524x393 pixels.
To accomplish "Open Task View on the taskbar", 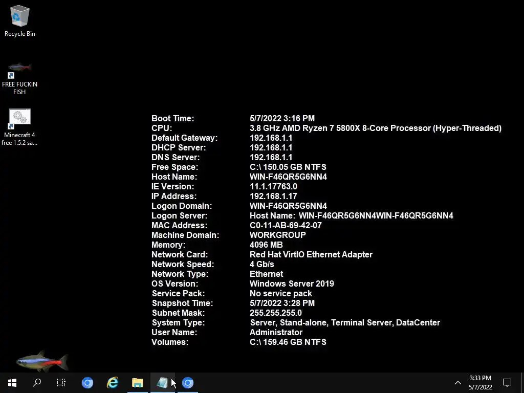I will pyautogui.click(x=61, y=383).
